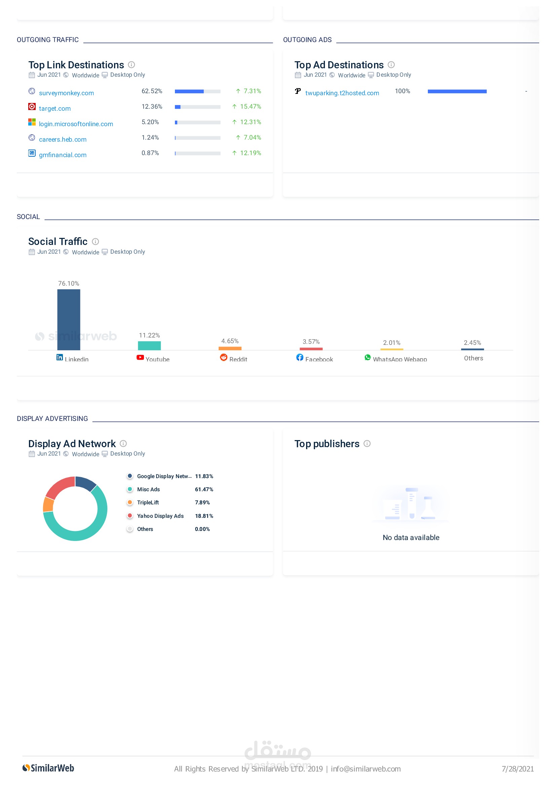
Task: Open the surveymonkey.com link
Action: 67,93
